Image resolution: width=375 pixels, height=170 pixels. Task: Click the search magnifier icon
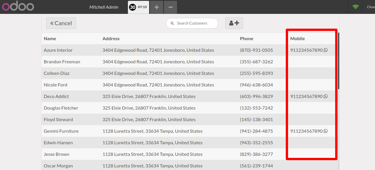172,23
